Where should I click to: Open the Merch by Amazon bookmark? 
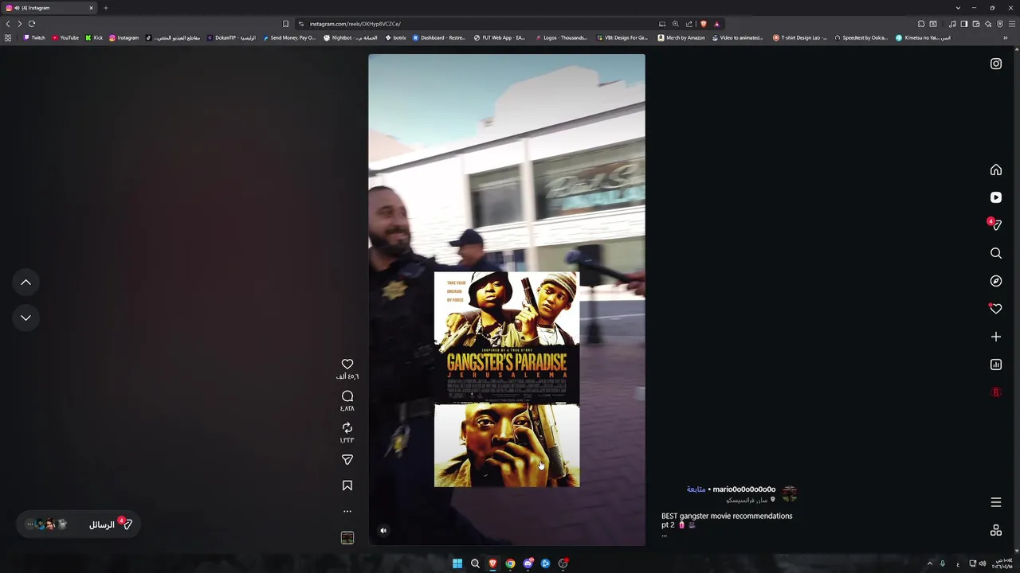point(681,37)
